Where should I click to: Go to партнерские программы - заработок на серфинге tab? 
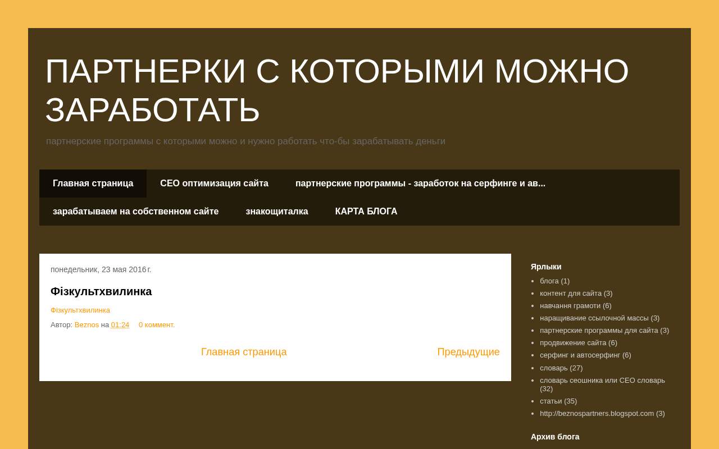click(420, 184)
